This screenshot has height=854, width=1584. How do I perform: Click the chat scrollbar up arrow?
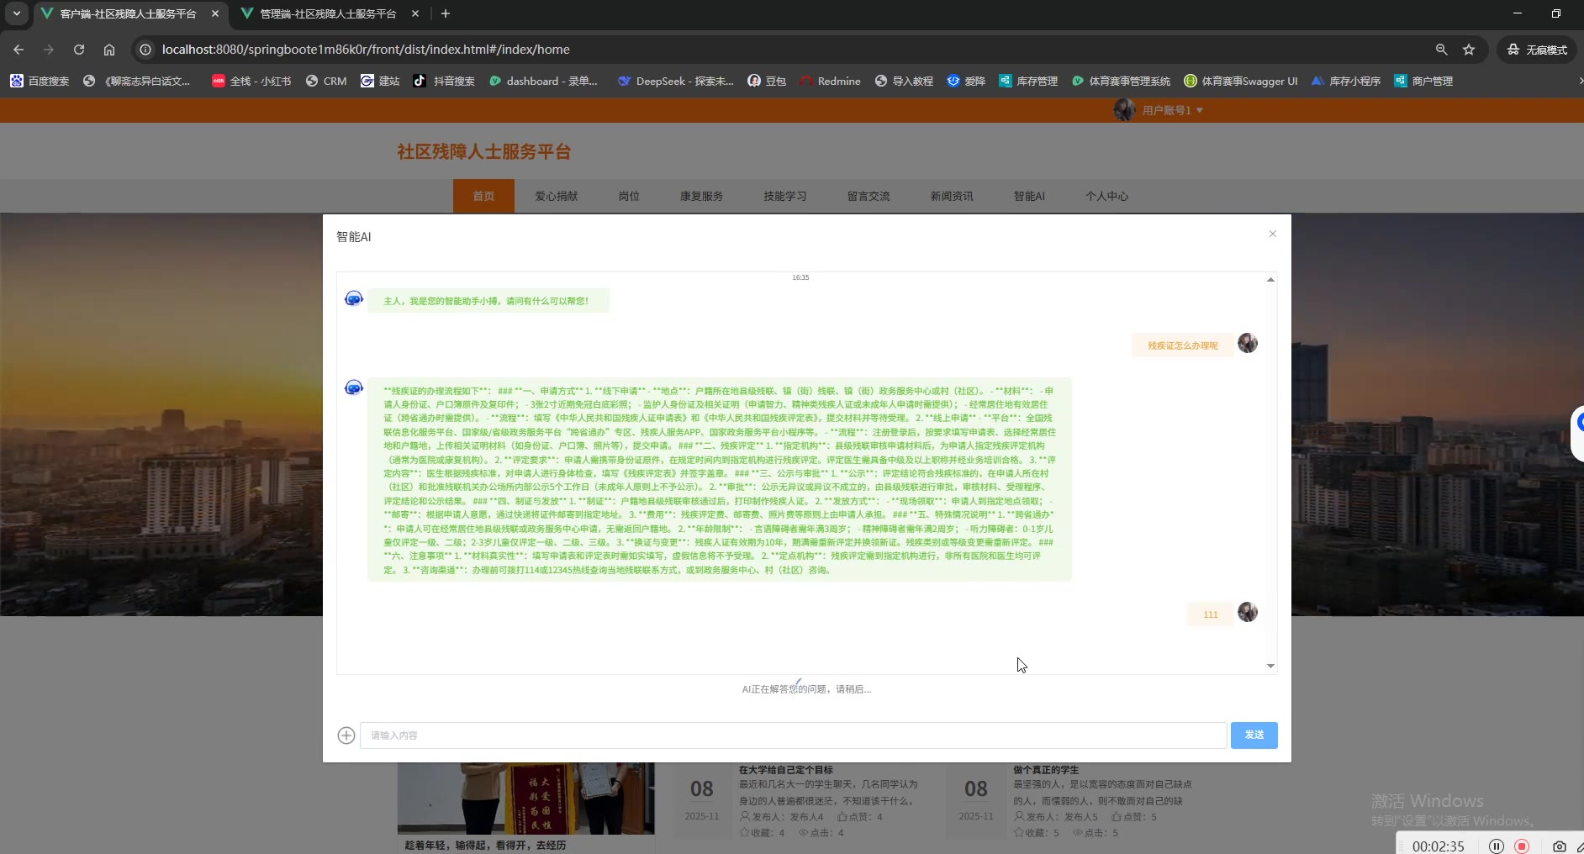click(x=1270, y=279)
